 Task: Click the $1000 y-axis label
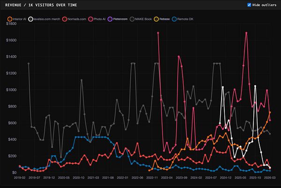(x=11, y=90)
